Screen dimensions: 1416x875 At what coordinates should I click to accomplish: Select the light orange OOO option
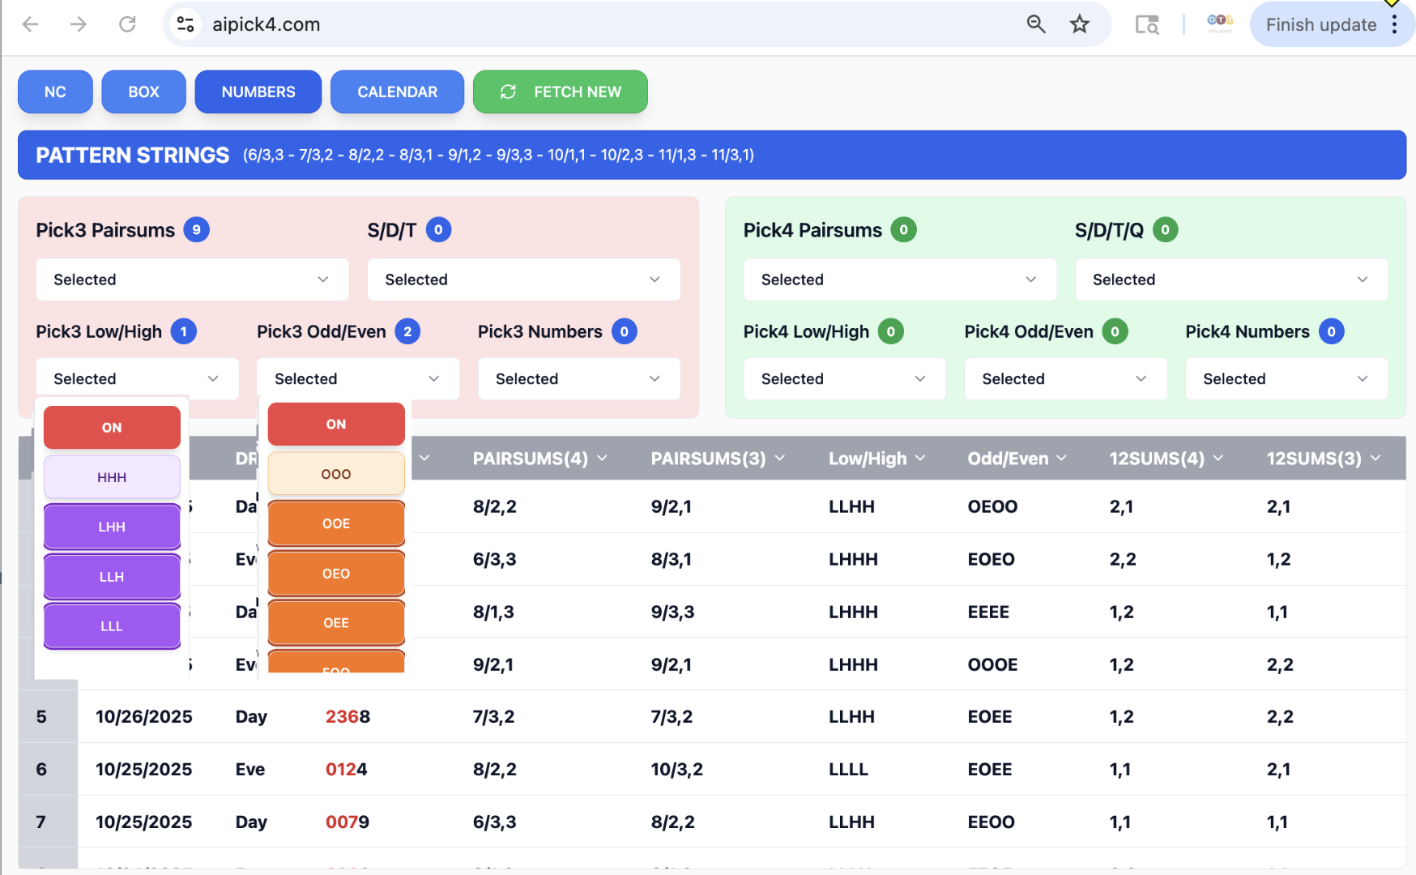(x=335, y=474)
